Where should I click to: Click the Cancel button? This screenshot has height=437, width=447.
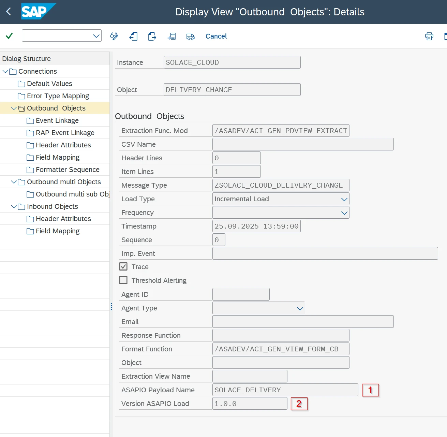(x=216, y=36)
